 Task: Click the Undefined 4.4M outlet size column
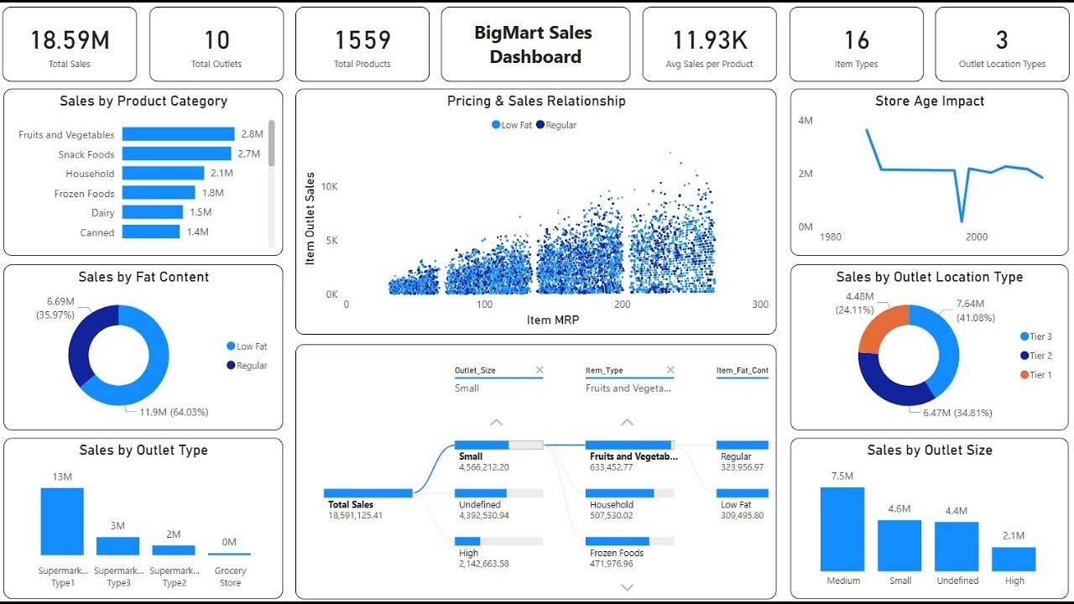[x=957, y=546]
